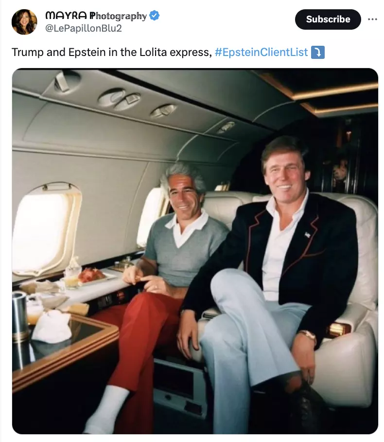Subscribe to this account
The image size is (384, 442).
pos(328,19)
